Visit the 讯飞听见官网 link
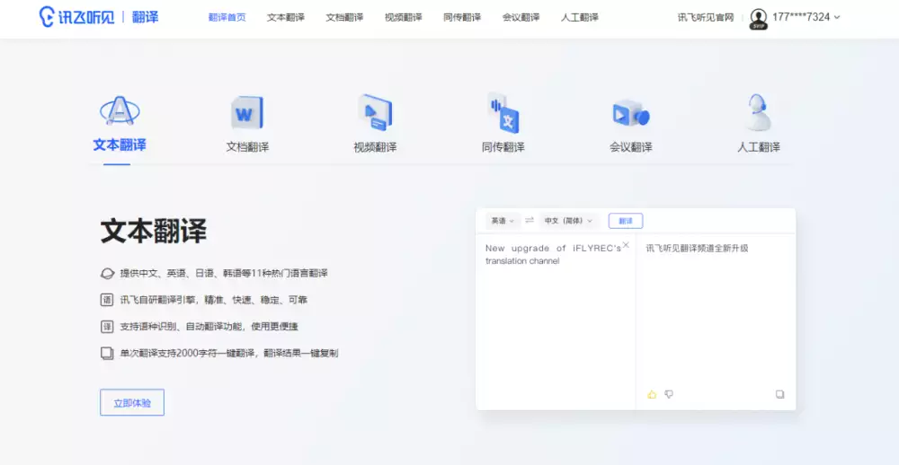This screenshot has height=465, width=899. 706,17
